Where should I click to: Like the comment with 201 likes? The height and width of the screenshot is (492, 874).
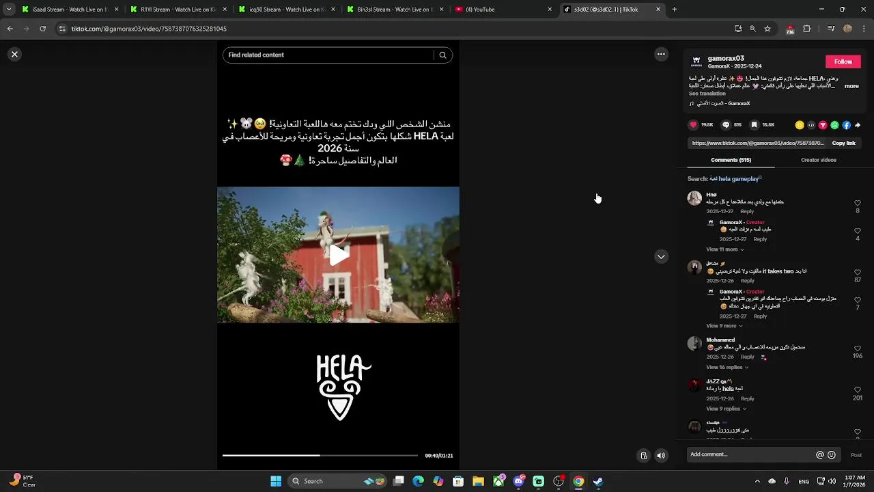[858, 390]
